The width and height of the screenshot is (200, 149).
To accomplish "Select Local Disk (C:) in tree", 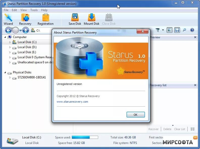I will pos(27,42).
